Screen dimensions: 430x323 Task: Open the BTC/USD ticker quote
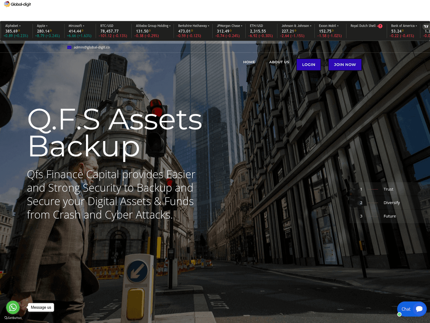112,31
